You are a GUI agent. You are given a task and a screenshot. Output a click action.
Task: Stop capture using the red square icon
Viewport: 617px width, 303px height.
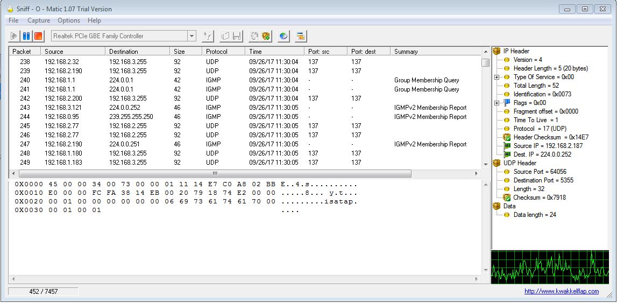[x=38, y=36]
